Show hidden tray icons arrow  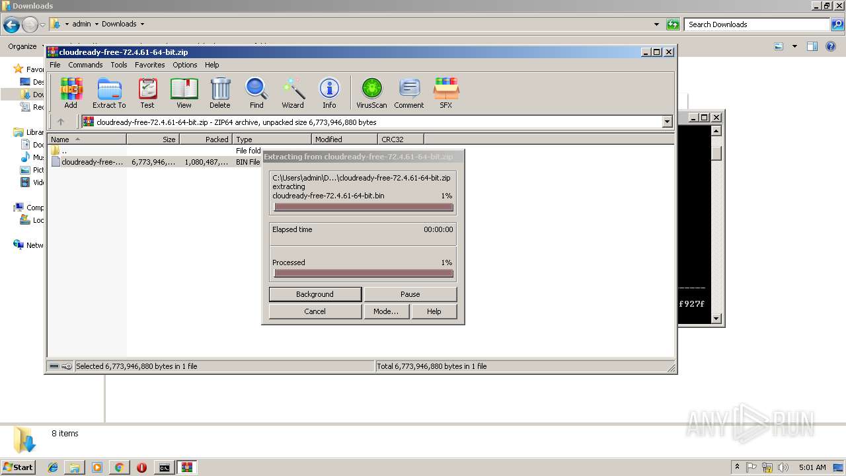pos(737,467)
